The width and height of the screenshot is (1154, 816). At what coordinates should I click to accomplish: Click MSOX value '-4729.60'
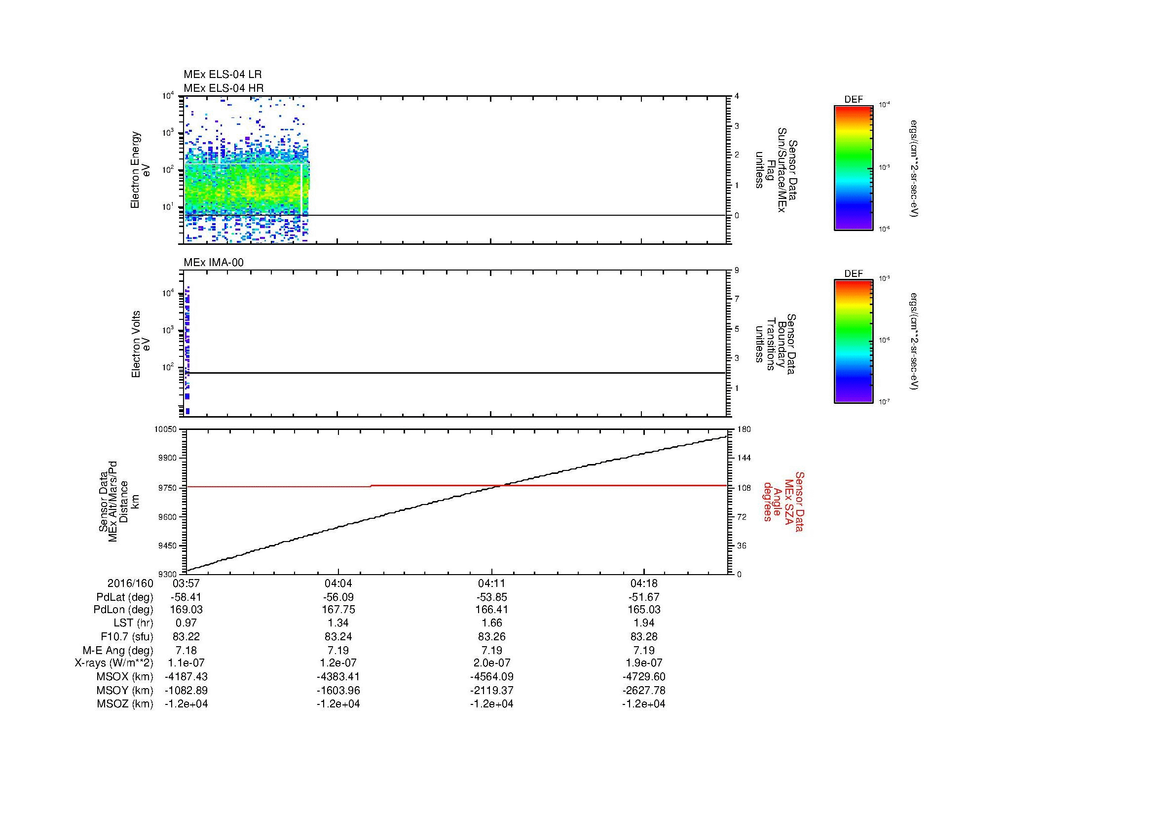coord(644,677)
